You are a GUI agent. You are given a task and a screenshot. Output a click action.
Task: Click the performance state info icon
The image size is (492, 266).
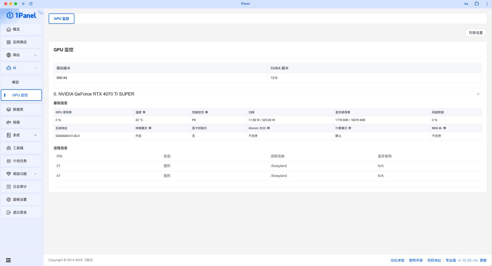(207, 112)
